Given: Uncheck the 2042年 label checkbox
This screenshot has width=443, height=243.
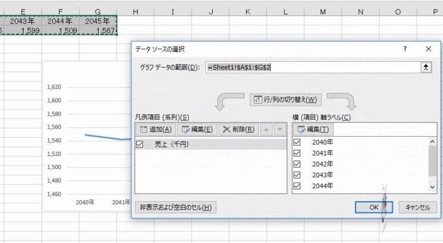Looking at the screenshot, I should point(297,164).
